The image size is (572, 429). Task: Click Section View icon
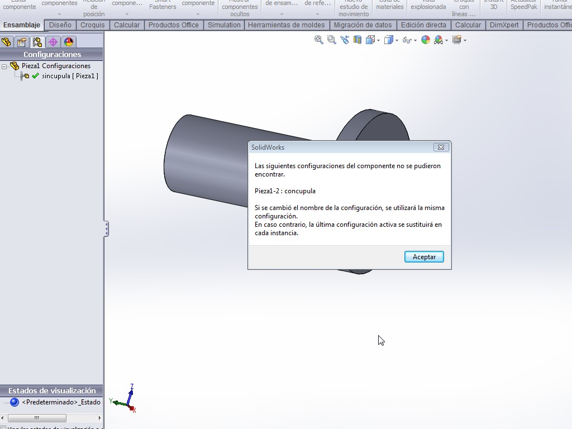357,40
